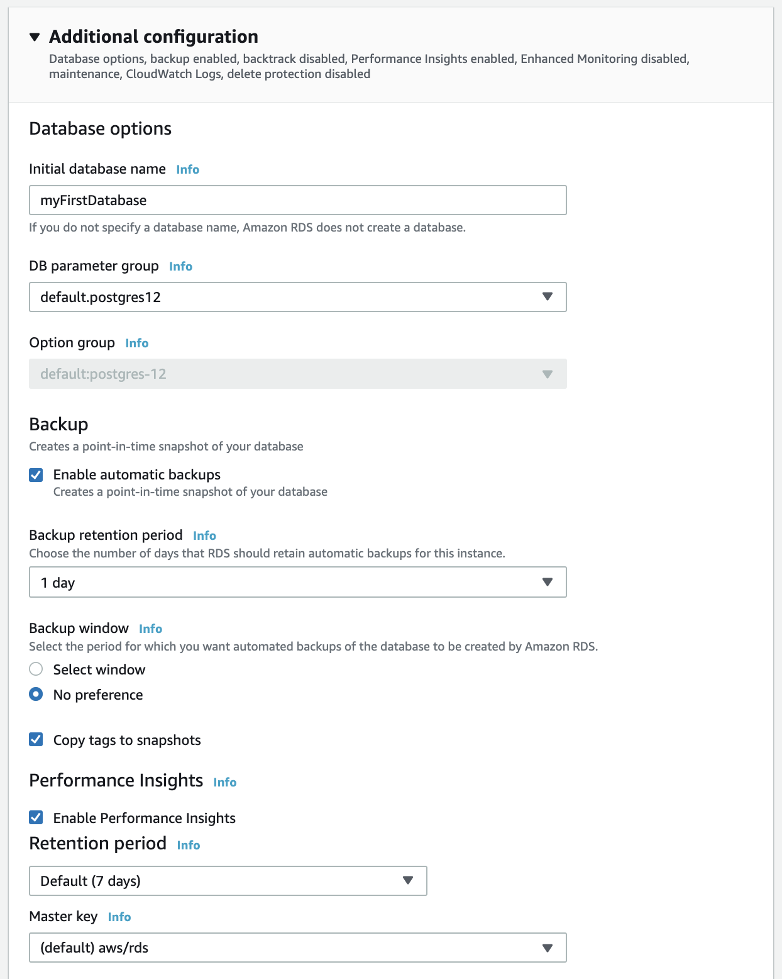Show Info for Master key
Viewport: 782px width, 979px height.
tap(119, 917)
